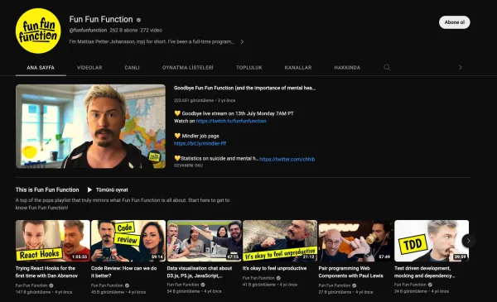Click the Fun Fun Function channel logo avatar
The image size is (497, 302).
click(x=38, y=31)
